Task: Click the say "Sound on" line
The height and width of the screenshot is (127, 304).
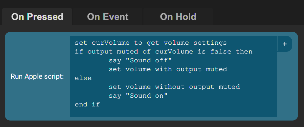Action: tap(138, 96)
